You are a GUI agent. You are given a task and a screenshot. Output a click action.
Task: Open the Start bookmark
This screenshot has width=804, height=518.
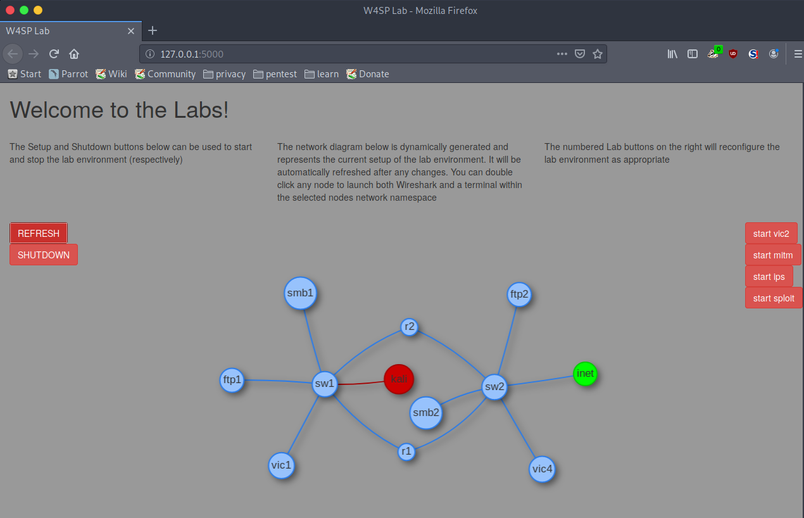click(25, 74)
